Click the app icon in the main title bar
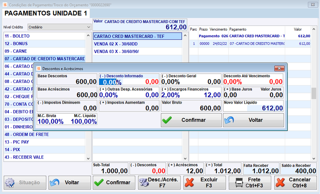 [5, 4]
